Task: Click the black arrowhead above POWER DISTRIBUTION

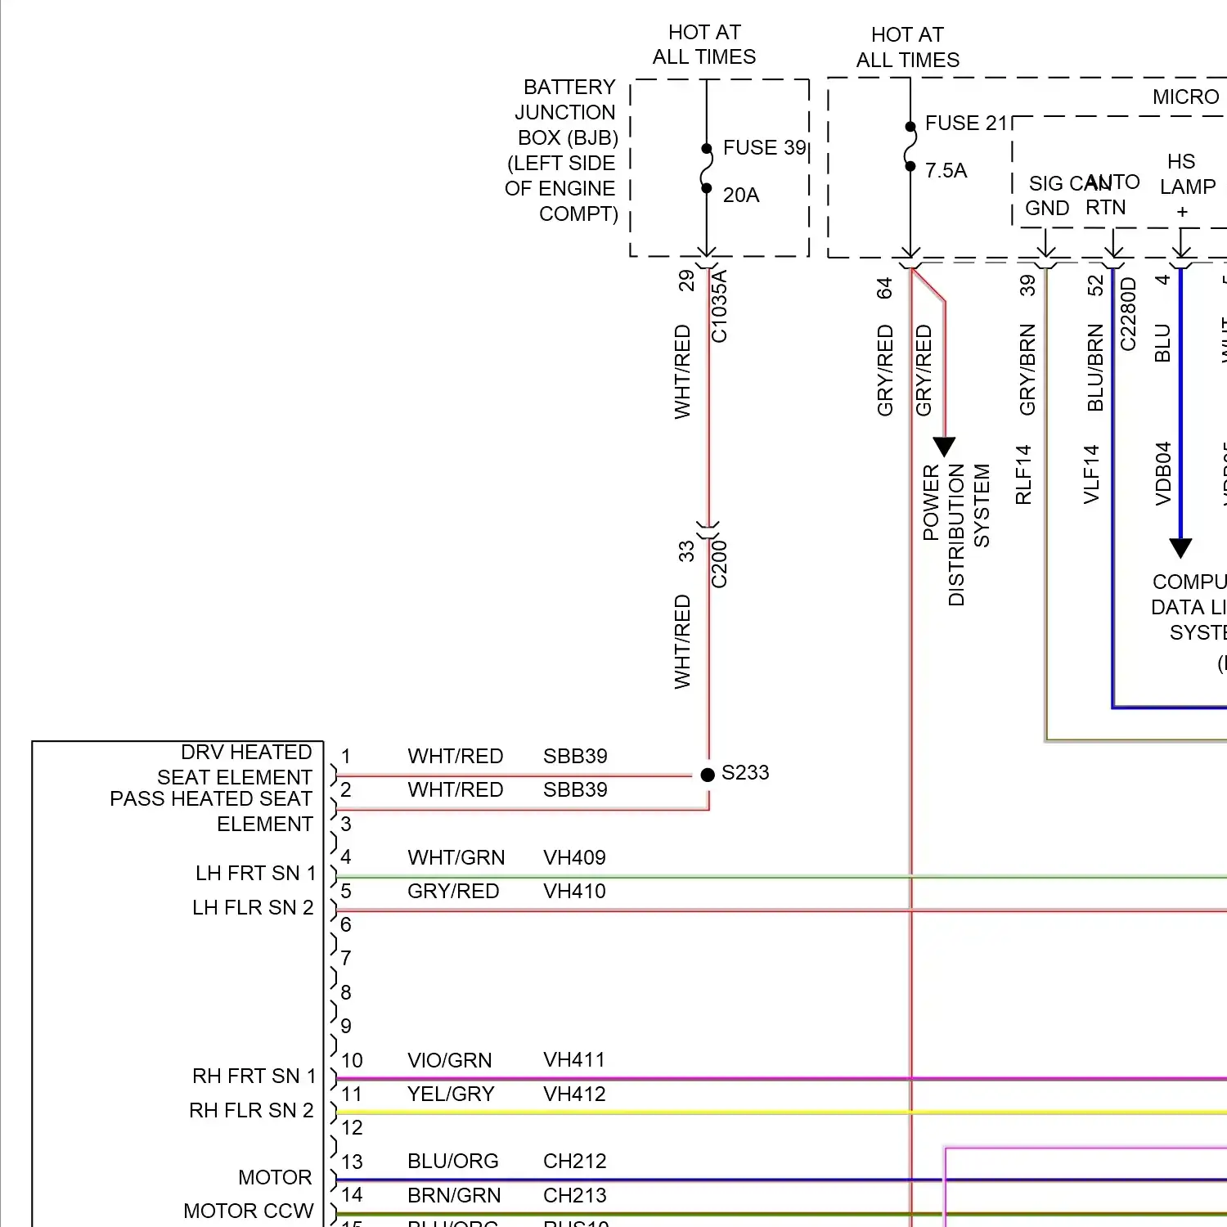Action: 945,447
